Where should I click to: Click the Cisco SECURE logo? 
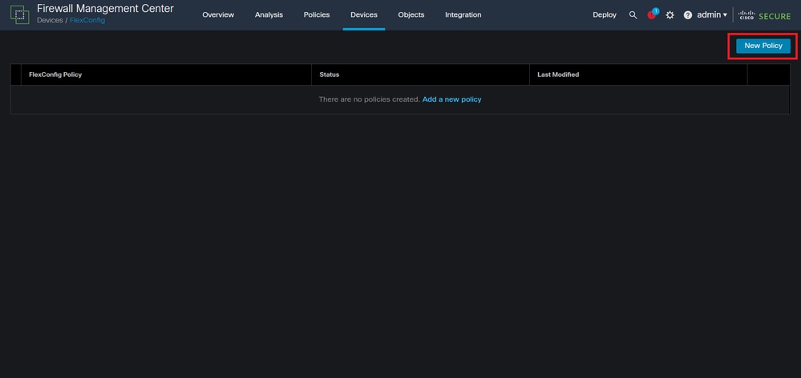click(764, 14)
